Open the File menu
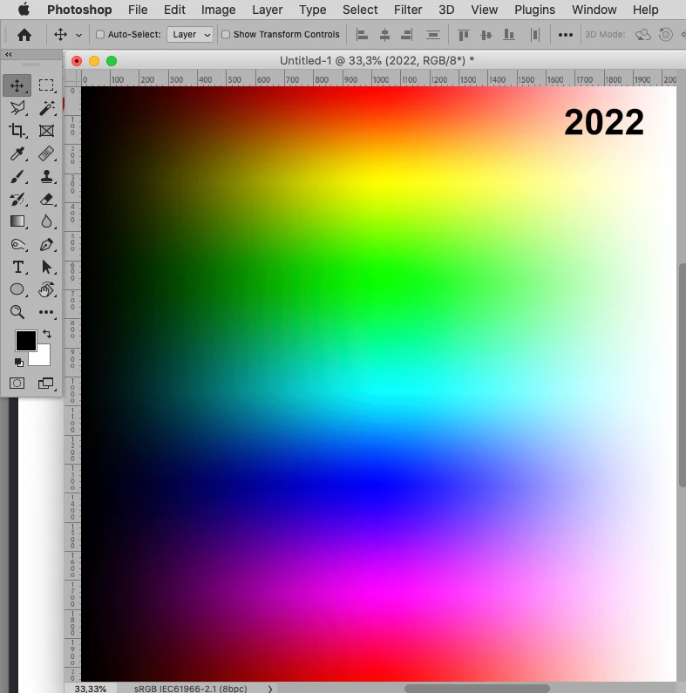Screen dimensions: 686x693 pyautogui.click(x=138, y=10)
